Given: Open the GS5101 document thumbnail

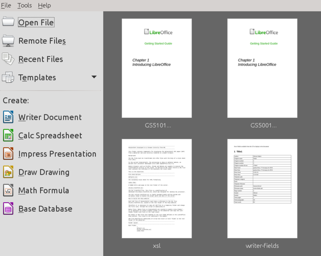Looking at the screenshot, I should pyautogui.click(x=157, y=68).
